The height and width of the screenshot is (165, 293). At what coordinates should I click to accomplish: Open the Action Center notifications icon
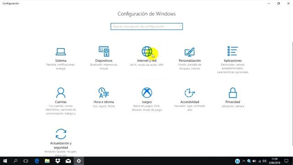[286, 161]
